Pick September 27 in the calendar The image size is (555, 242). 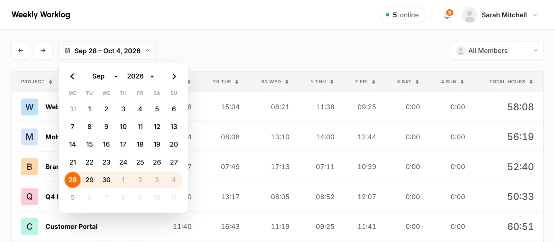174,162
